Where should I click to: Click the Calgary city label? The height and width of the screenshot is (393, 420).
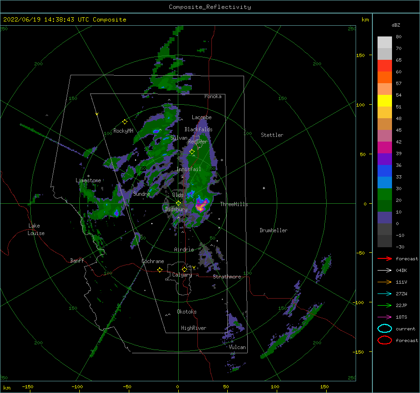click(182, 275)
